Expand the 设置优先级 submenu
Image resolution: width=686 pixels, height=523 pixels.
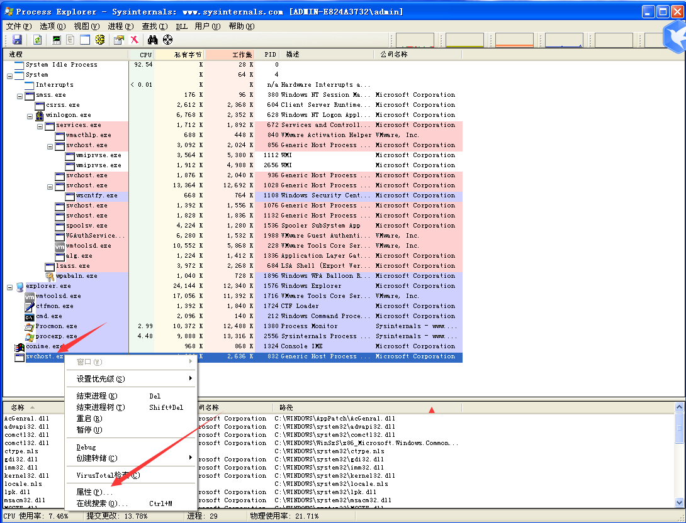[x=132, y=379]
